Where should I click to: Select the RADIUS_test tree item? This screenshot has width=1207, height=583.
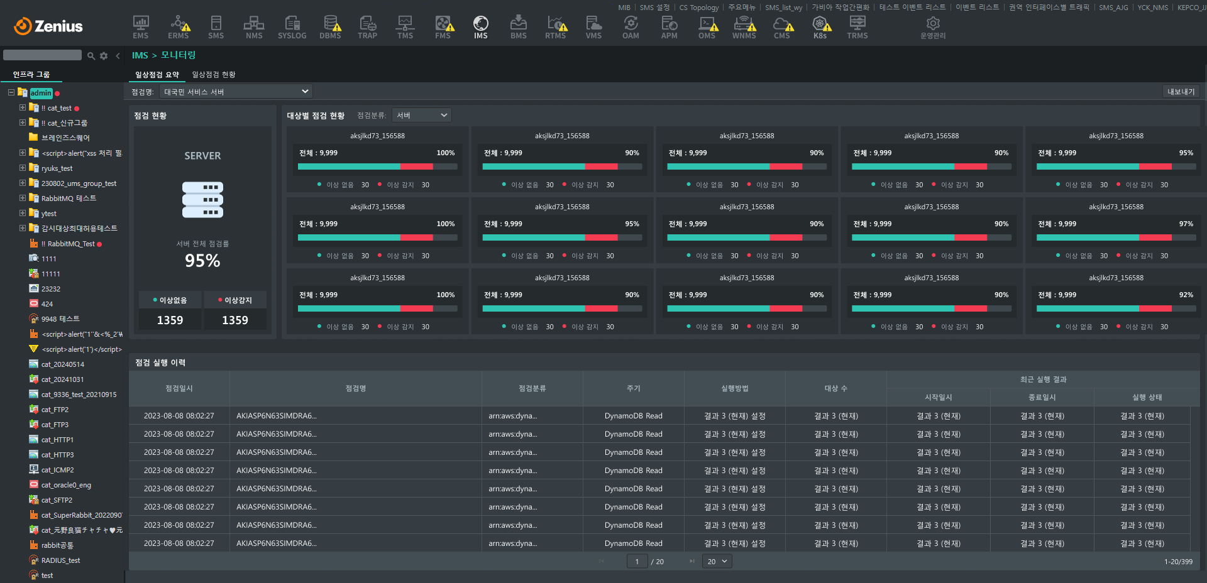coord(60,560)
